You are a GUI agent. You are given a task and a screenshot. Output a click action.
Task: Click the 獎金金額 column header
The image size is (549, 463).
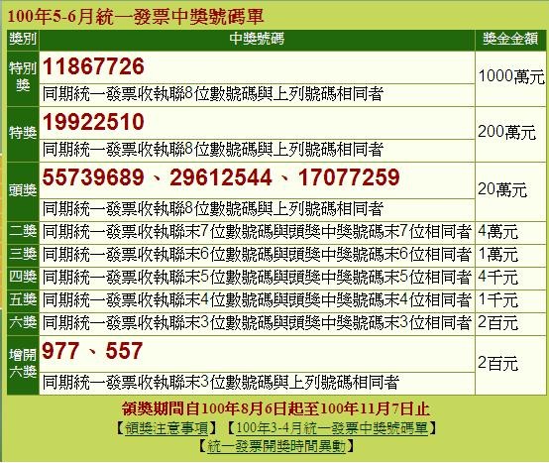[510, 39]
